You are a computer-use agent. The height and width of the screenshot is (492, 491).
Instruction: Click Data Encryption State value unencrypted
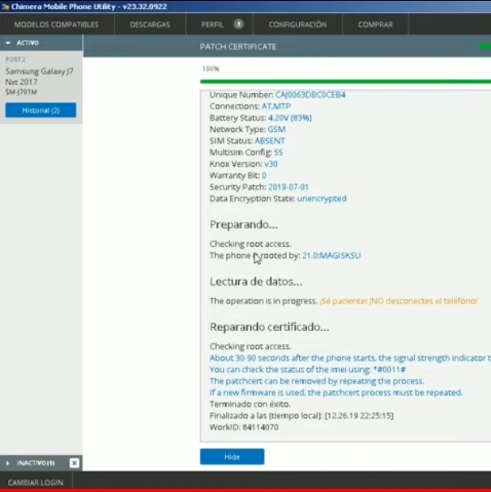pyautogui.click(x=322, y=198)
